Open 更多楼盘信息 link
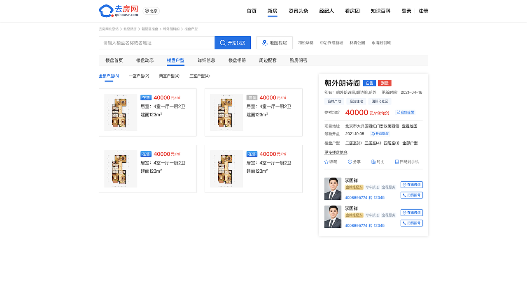Screen dimensions: 527x296 (336, 152)
